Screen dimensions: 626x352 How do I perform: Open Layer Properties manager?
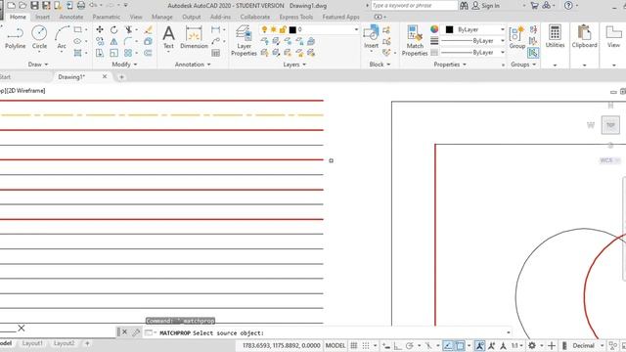[x=244, y=40]
